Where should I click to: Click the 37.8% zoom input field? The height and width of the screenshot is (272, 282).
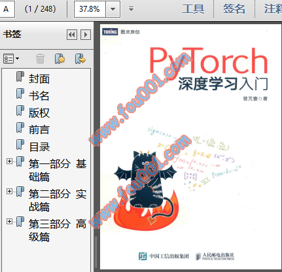click(90, 9)
